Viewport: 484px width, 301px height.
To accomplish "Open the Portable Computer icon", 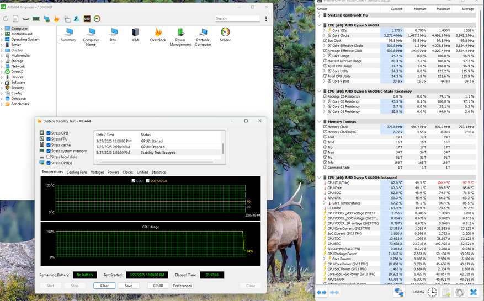I will coord(203,37).
